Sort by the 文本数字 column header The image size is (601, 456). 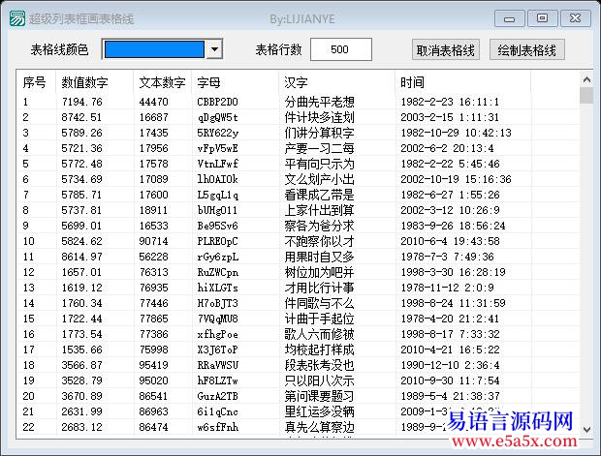click(x=163, y=82)
